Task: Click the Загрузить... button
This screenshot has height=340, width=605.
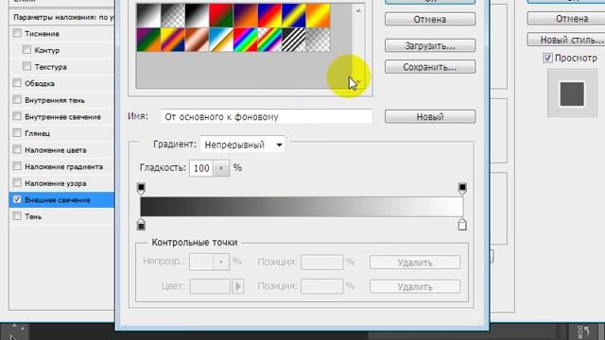Action: click(x=430, y=45)
